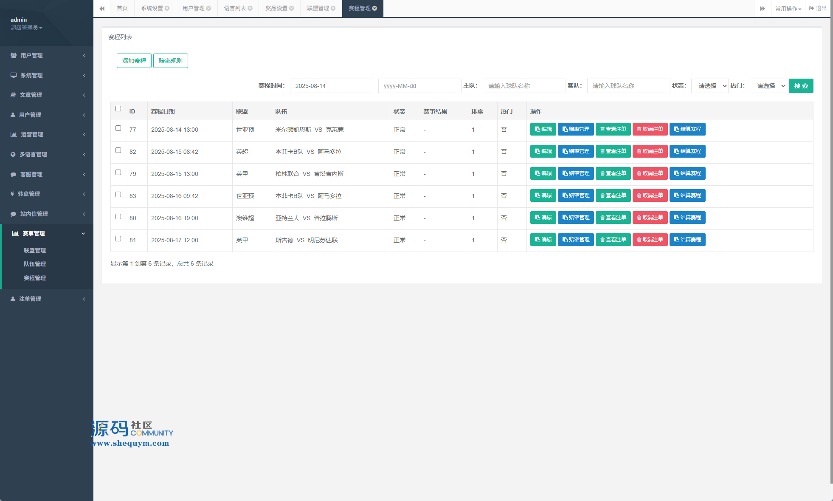This screenshot has width=833, height=501.
Task: Click the globe icon beside 多语言管理
Action: click(x=13, y=155)
